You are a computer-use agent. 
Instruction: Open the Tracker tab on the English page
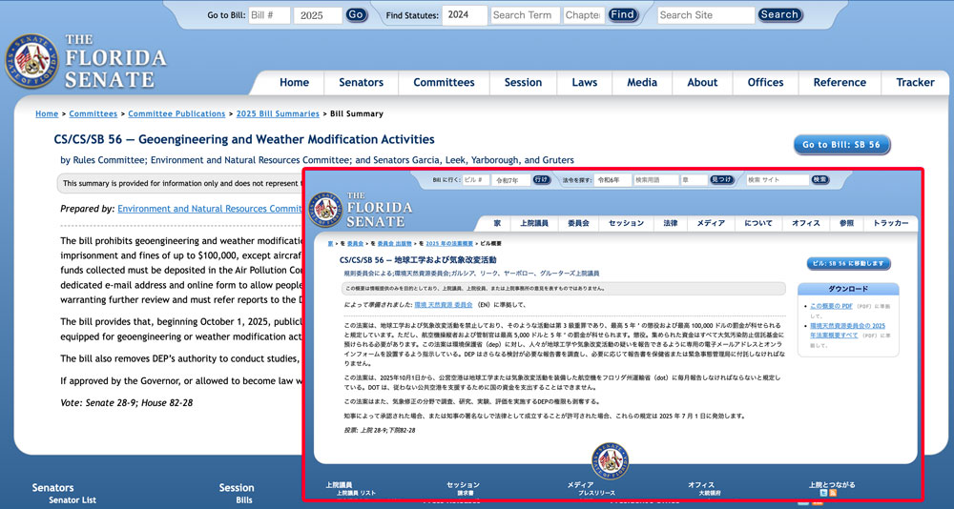(x=916, y=83)
